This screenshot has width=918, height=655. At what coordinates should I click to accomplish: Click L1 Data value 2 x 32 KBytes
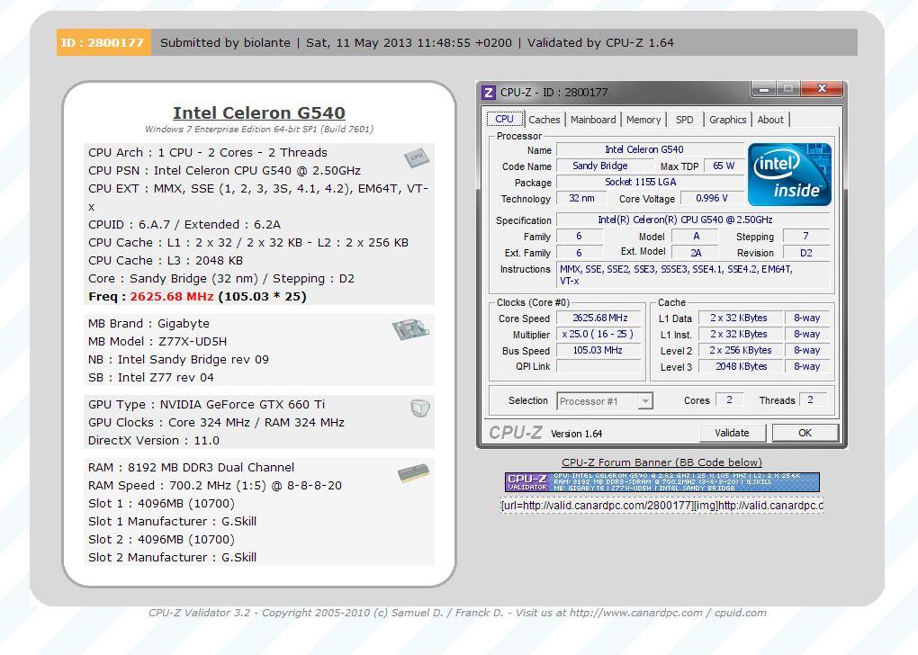[739, 318]
